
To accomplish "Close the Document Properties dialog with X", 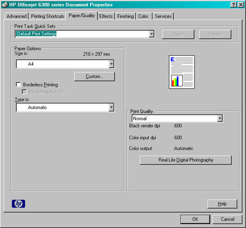I will pyautogui.click(x=241, y=4).
